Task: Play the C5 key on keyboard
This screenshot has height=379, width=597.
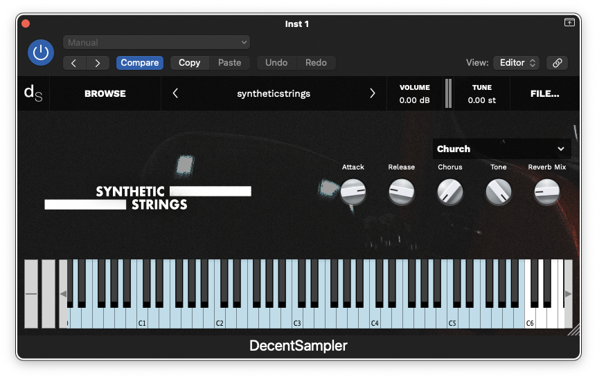Action: (x=452, y=319)
